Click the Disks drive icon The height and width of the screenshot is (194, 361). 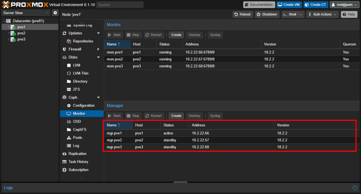pyautogui.click(x=64, y=57)
